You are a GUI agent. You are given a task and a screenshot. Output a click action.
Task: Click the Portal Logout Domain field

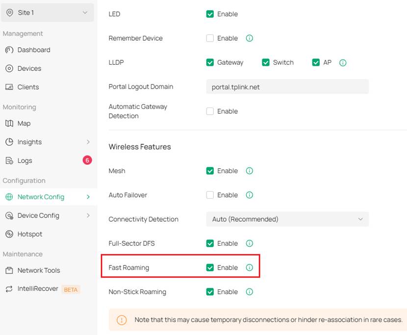click(x=287, y=87)
